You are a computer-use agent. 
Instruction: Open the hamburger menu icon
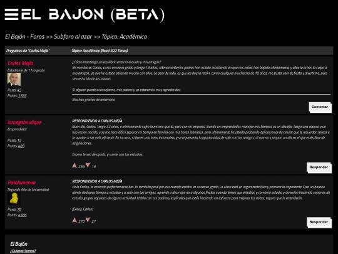(x=11, y=14)
